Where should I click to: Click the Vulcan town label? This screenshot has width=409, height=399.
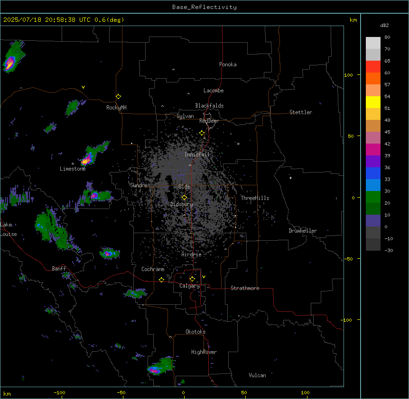(258, 375)
